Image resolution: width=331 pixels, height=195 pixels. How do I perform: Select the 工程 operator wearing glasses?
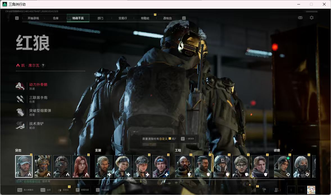[x=241, y=166]
